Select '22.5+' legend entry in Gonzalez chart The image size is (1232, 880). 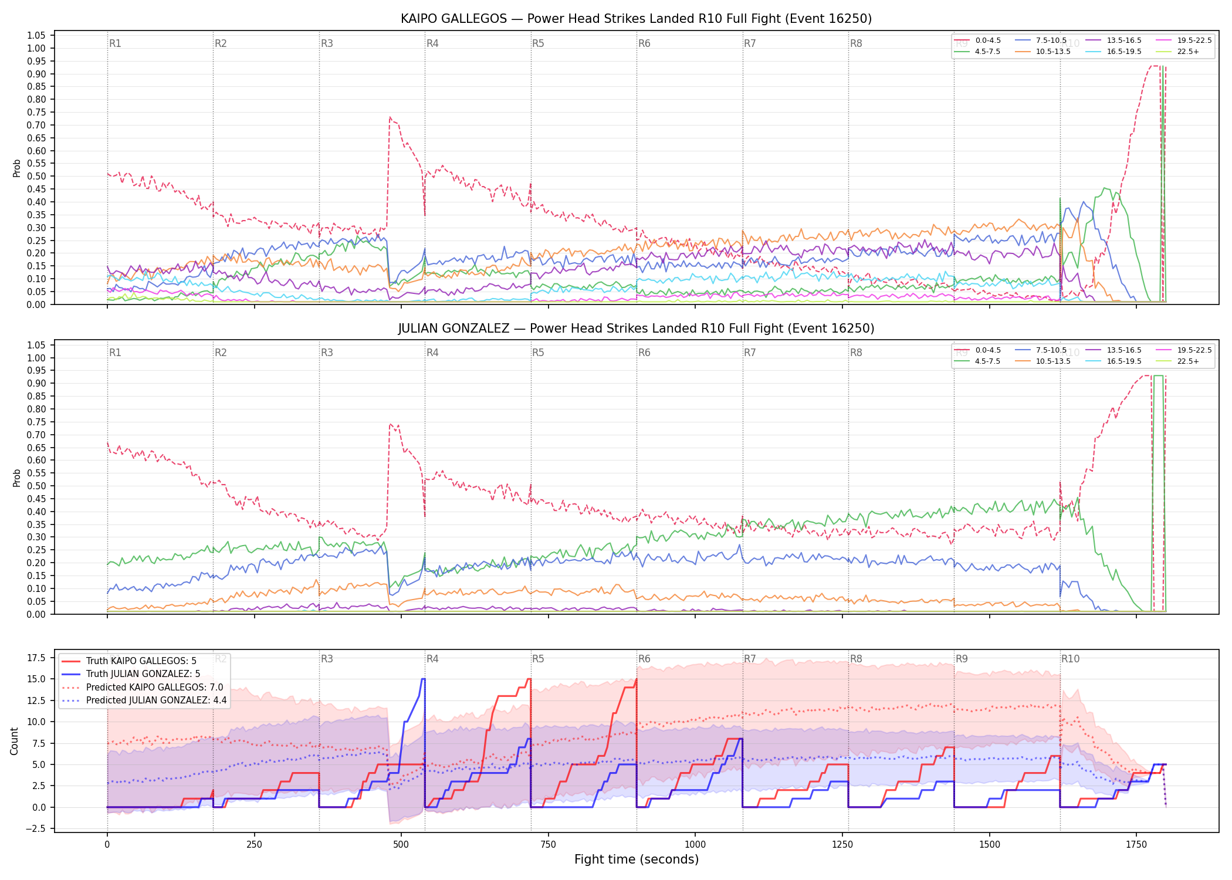1177,361
